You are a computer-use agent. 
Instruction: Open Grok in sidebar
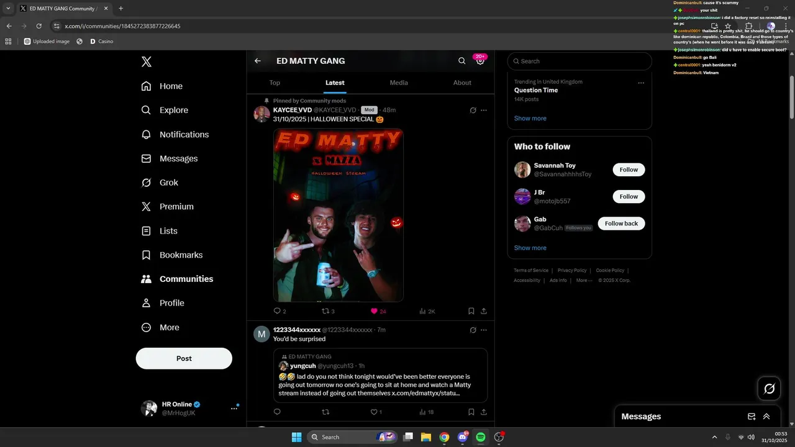160,183
